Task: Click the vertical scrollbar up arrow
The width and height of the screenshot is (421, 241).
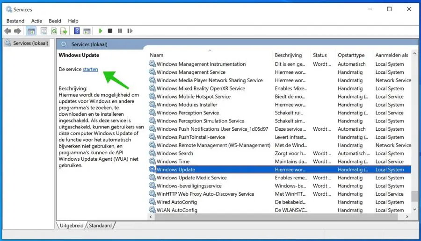Action: pos(414,54)
